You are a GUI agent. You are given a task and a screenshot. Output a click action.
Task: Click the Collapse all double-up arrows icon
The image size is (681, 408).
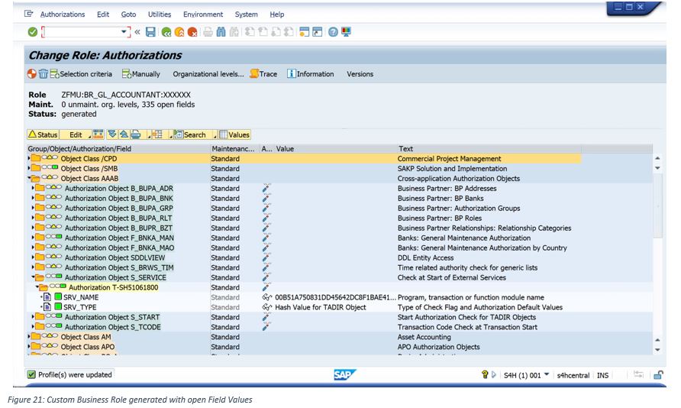coord(124,134)
